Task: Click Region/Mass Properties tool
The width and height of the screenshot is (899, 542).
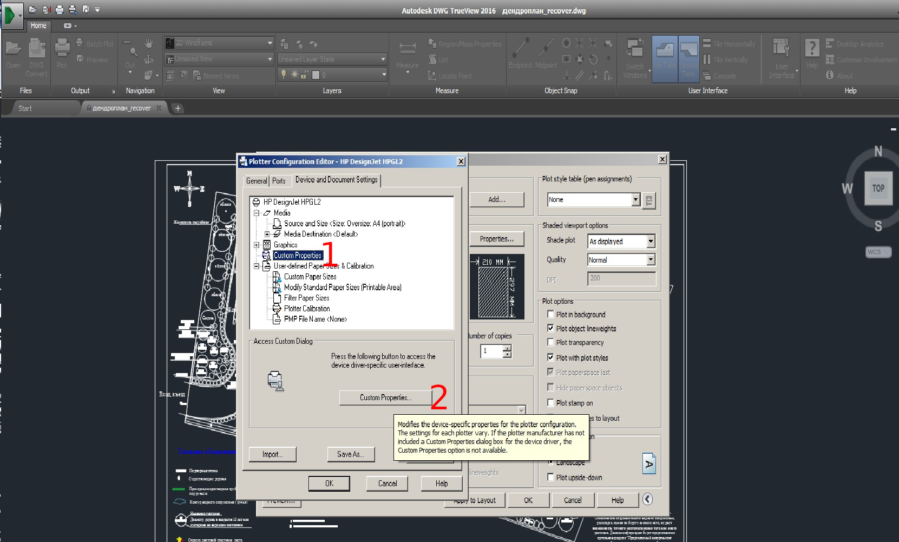Action: tap(465, 44)
